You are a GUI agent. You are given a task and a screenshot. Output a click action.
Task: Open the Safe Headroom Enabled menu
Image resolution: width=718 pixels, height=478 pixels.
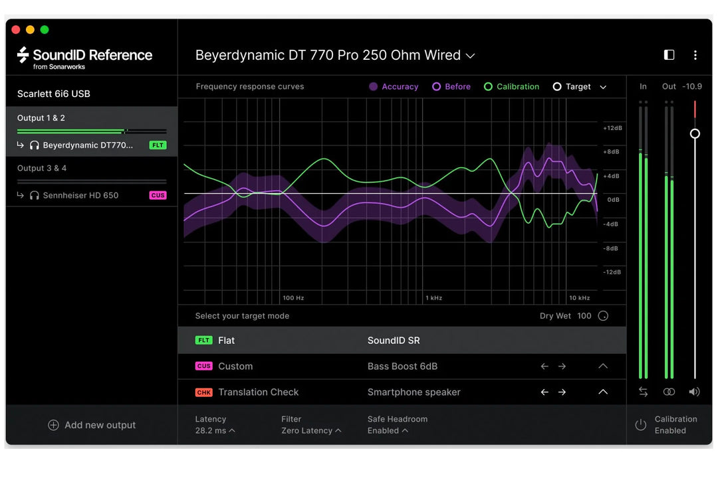pos(388,430)
